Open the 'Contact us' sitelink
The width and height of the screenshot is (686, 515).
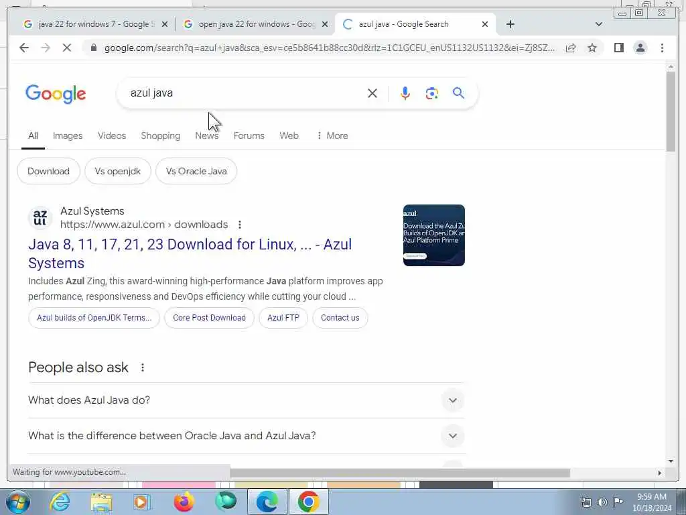[x=340, y=318]
